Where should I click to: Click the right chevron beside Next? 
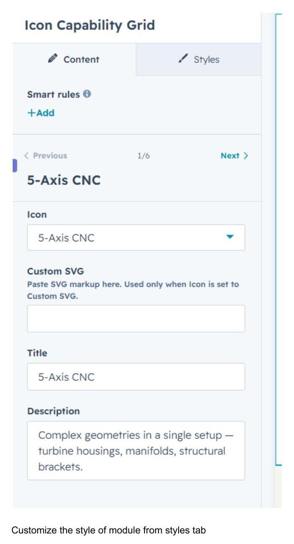pos(246,156)
